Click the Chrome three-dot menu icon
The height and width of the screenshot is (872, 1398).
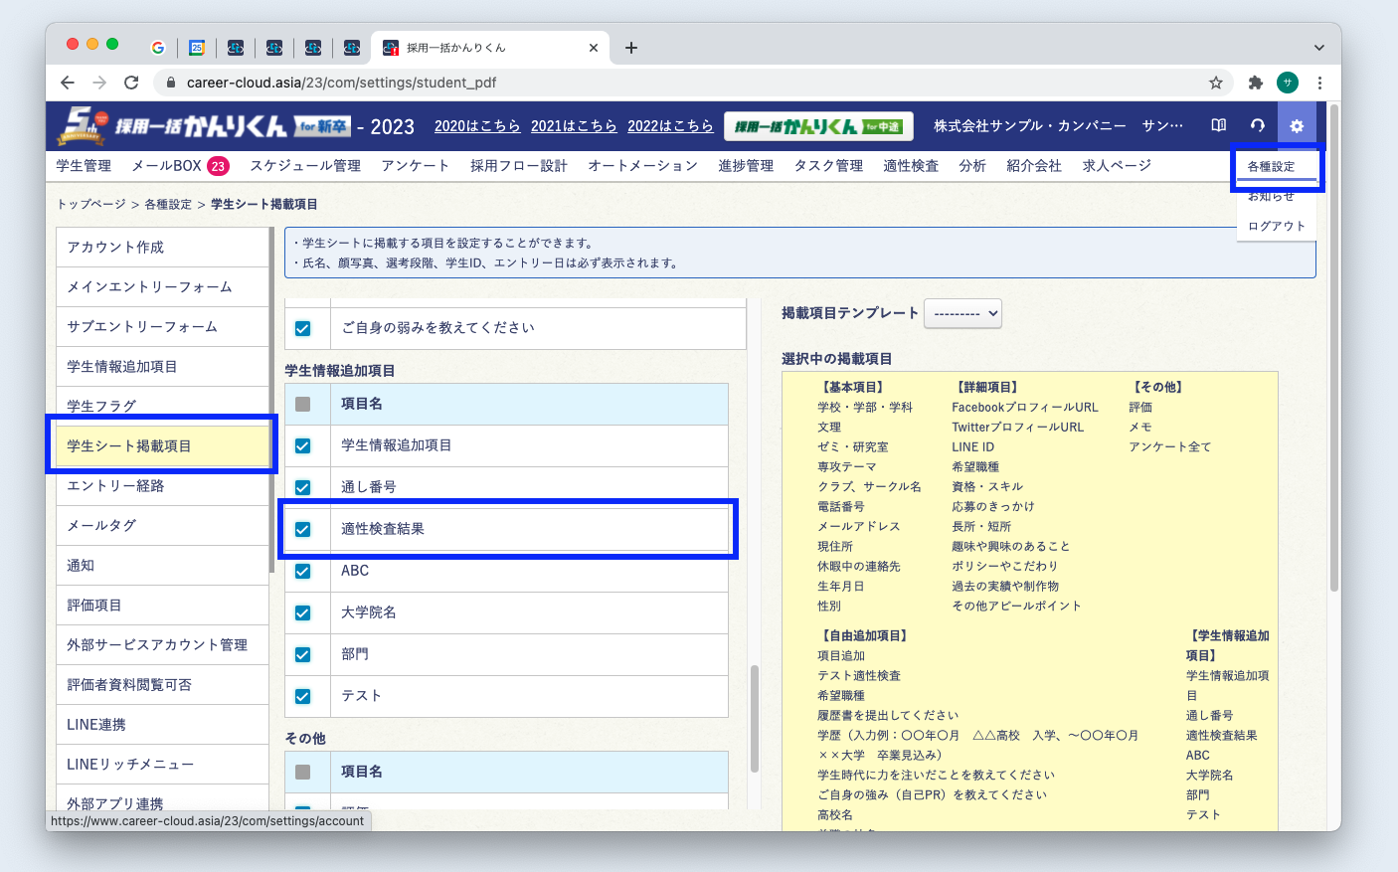[1319, 83]
